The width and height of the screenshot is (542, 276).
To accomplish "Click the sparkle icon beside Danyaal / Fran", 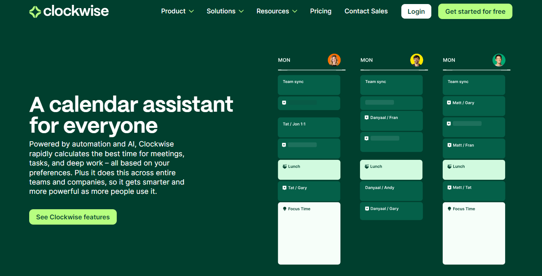I will [366, 118].
